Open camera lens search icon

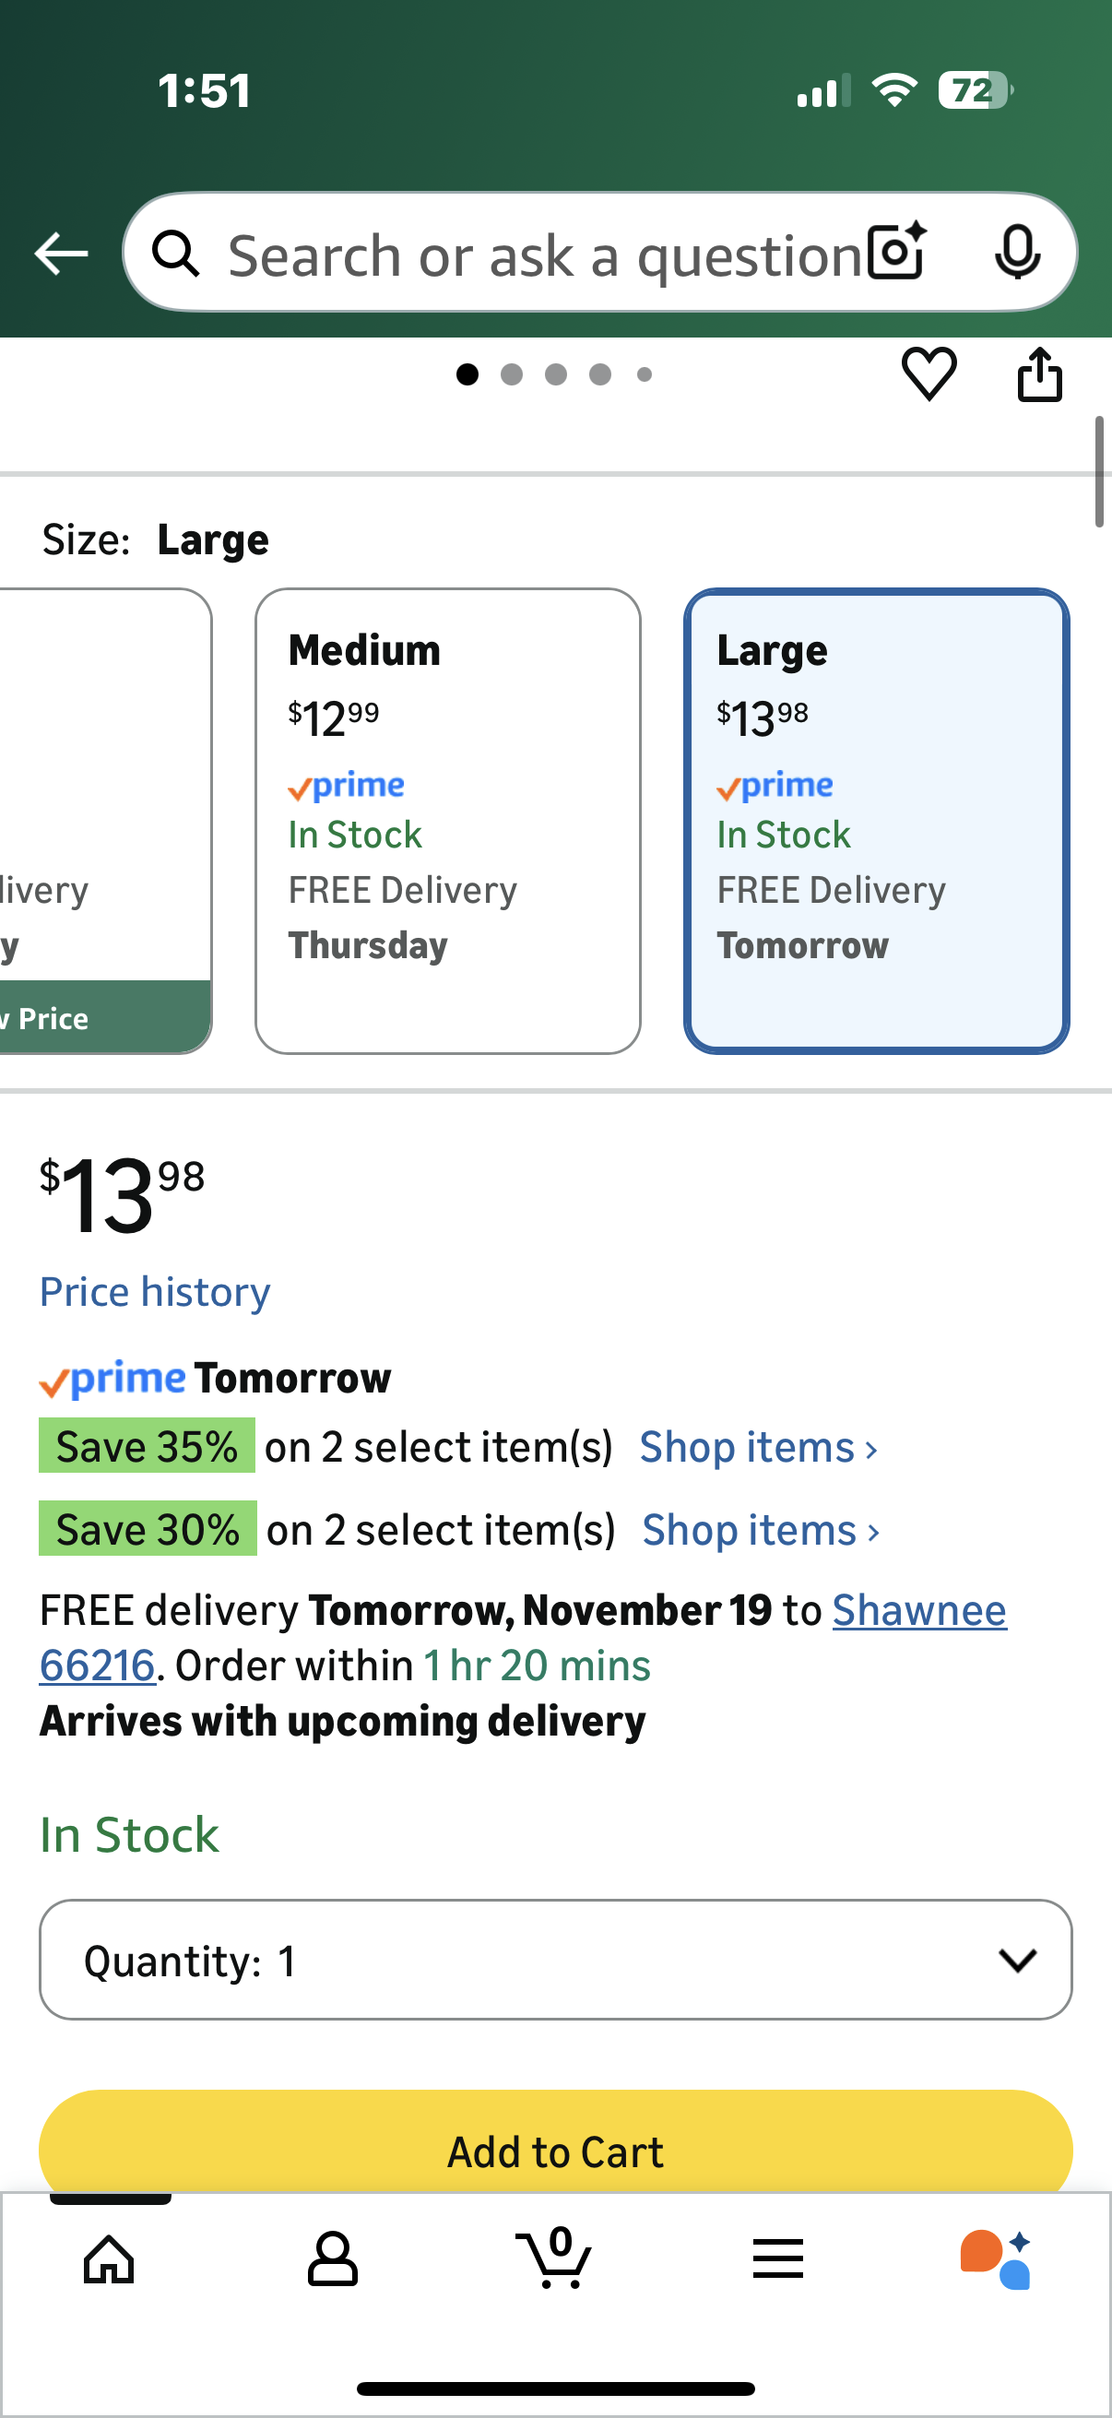[x=896, y=253]
